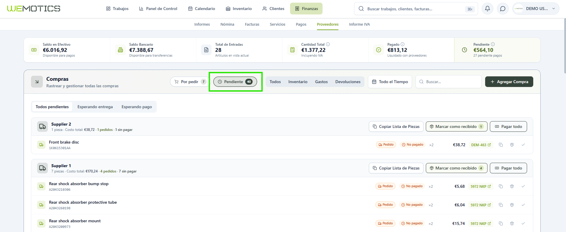Open the chat messages icon
Screen dimensions: 566x232
[503, 9]
